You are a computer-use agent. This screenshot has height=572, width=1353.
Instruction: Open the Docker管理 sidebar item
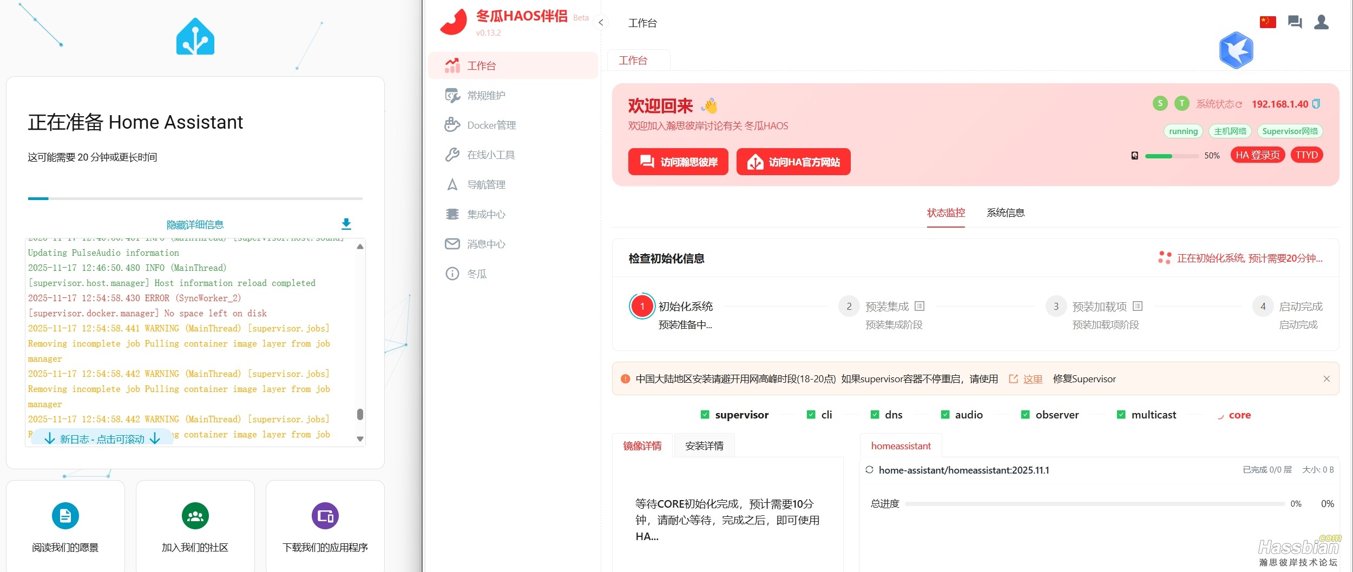click(491, 125)
